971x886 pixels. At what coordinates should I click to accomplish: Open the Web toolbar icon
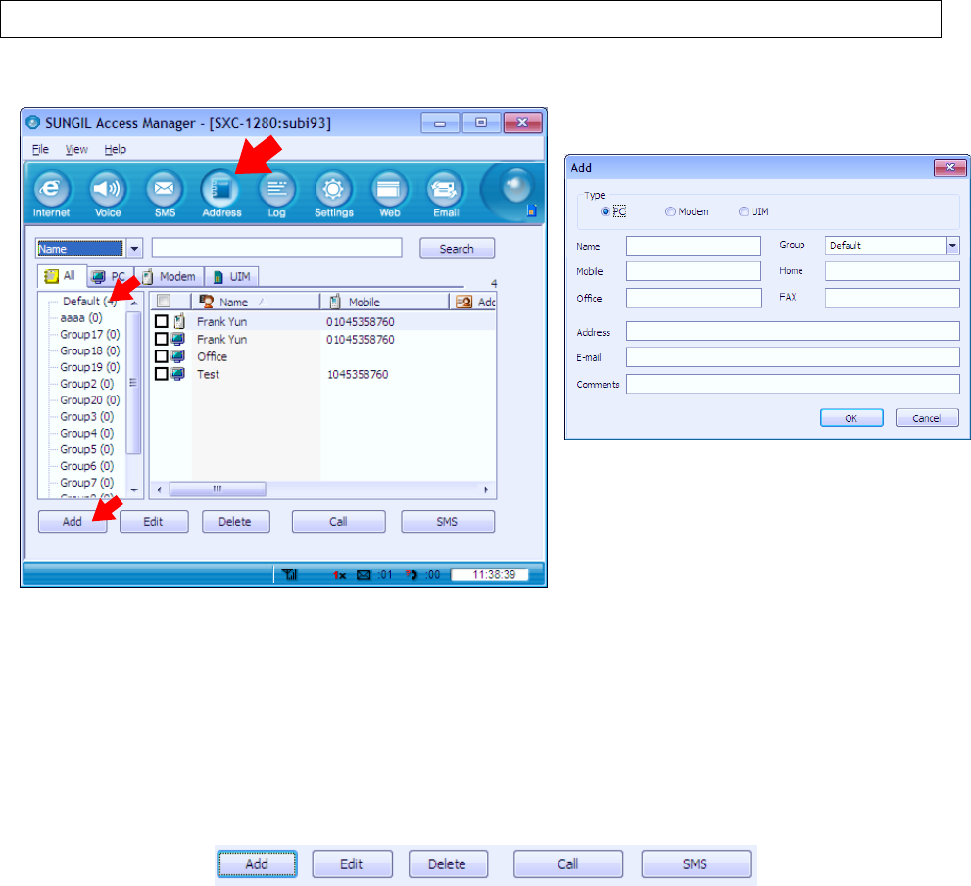pos(389,194)
